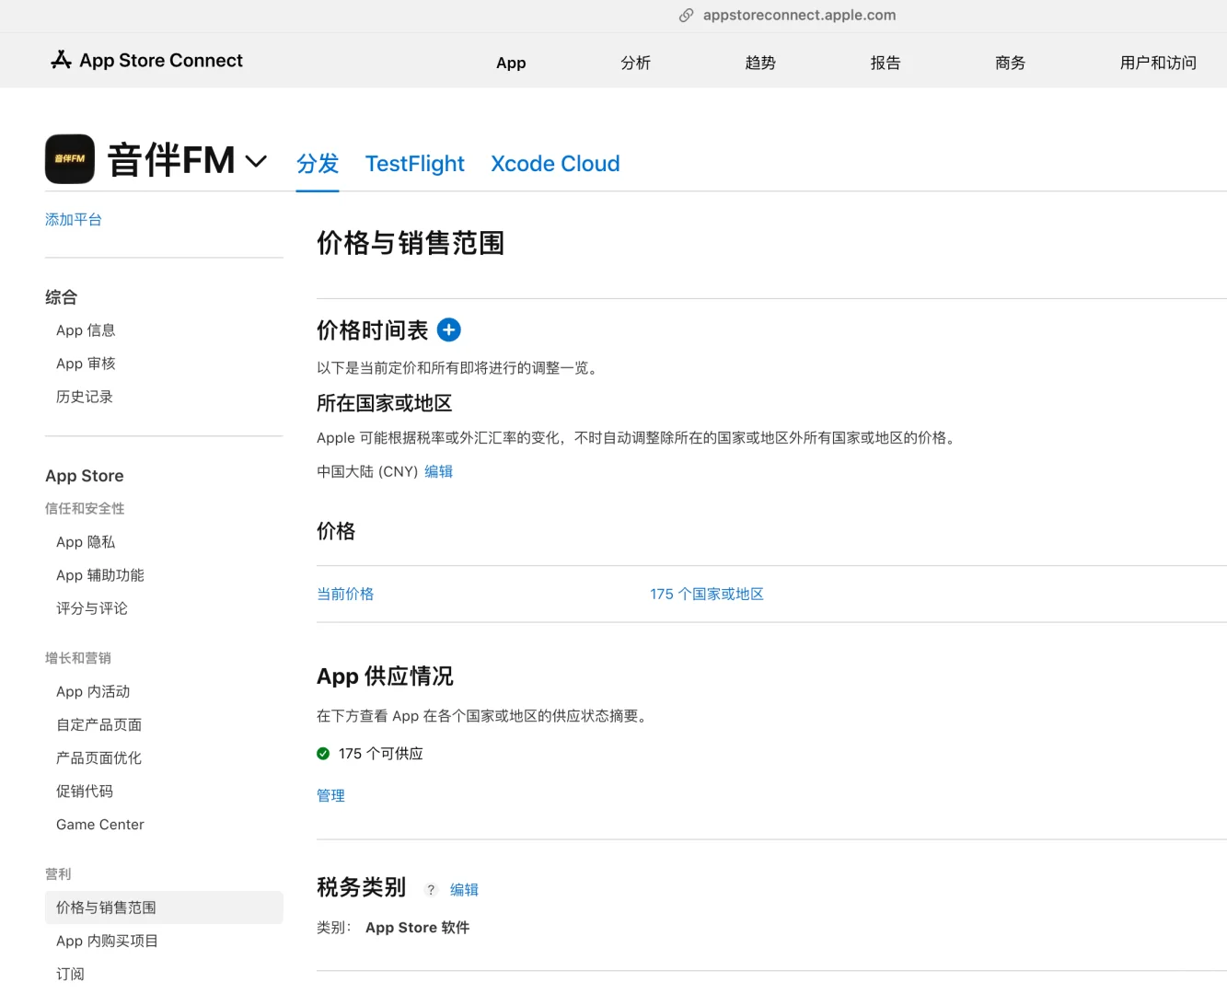The width and height of the screenshot is (1227, 994).
Task: Open App 内购买项目 from the sidebar
Action: (x=106, y=941)
